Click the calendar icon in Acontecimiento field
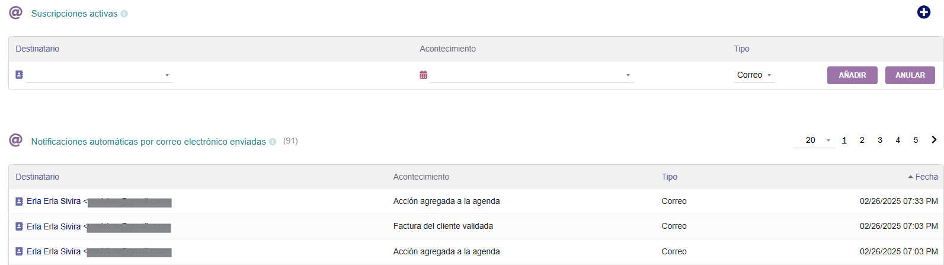The width and height of the screenshot is (944, 265). point(423,75)
